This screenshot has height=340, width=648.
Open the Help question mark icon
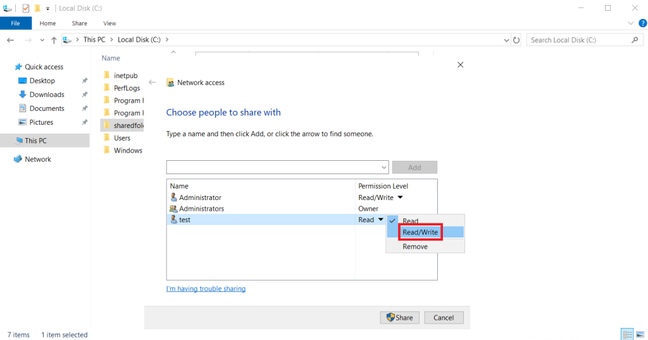tap(643, 23)
